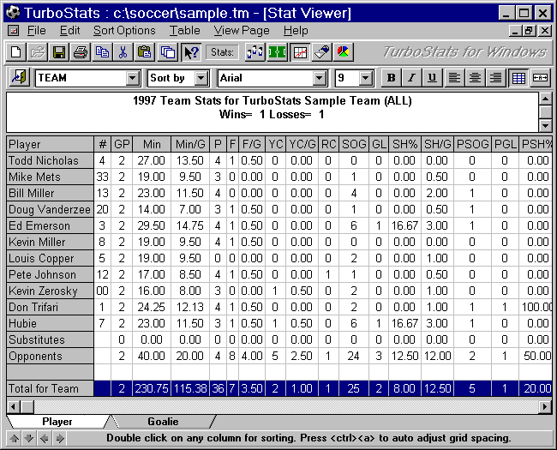Screen dimensions: 557x450
Task: Print with the printer icon
Action: tap(81, 52)
